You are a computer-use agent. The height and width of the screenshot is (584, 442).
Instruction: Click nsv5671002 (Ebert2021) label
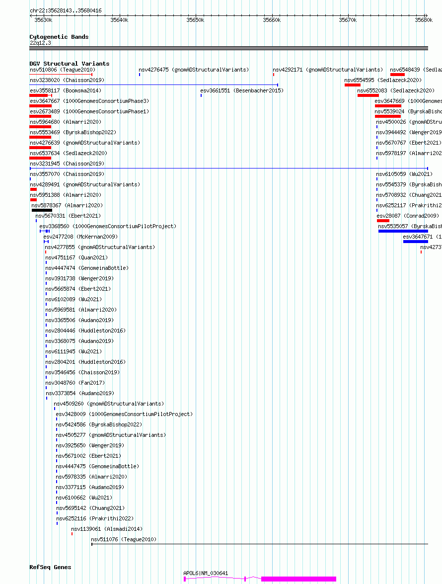coord(88,455)
